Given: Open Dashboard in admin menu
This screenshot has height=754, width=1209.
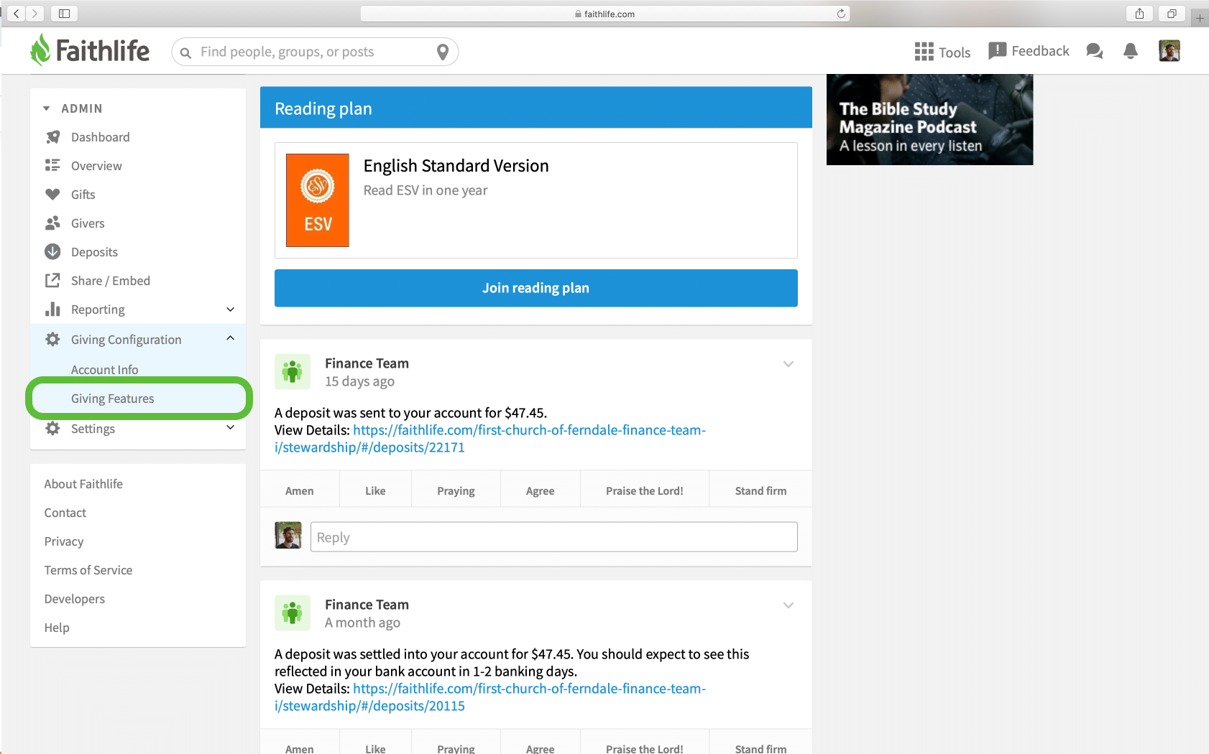Looking at the screenshot, I should [x=101, y=137].
